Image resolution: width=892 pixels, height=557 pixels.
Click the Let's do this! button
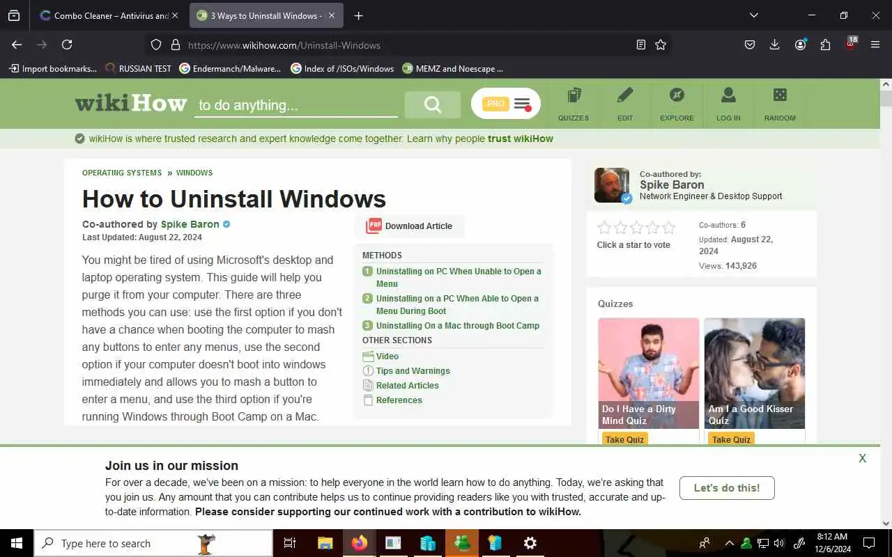[x=727, y=487]
